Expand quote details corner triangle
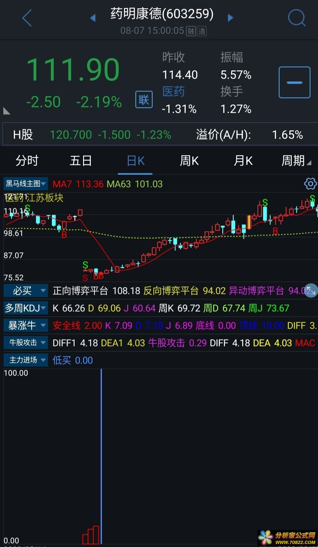318x547 pixels. coord(7,111)
